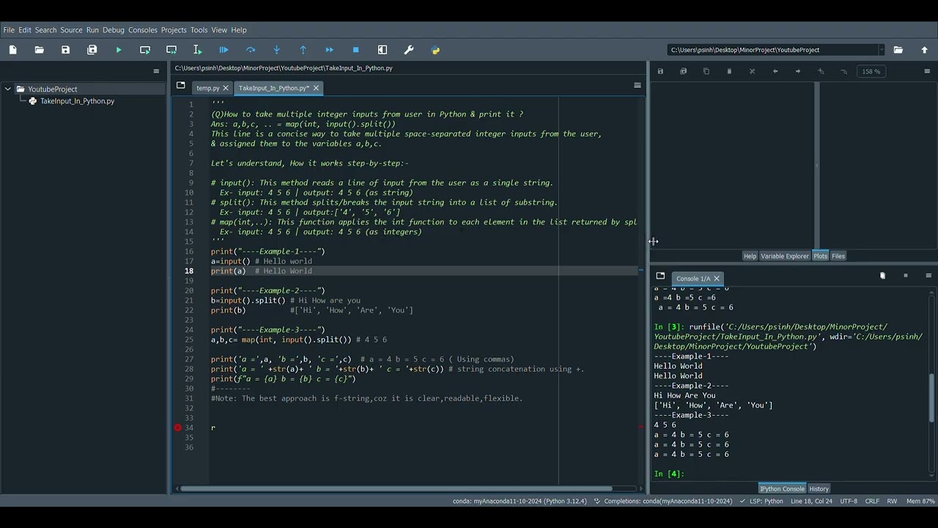938x528 pixels.
Task: Open file using folder toolbar icon
Action: (x=40, y=50)
